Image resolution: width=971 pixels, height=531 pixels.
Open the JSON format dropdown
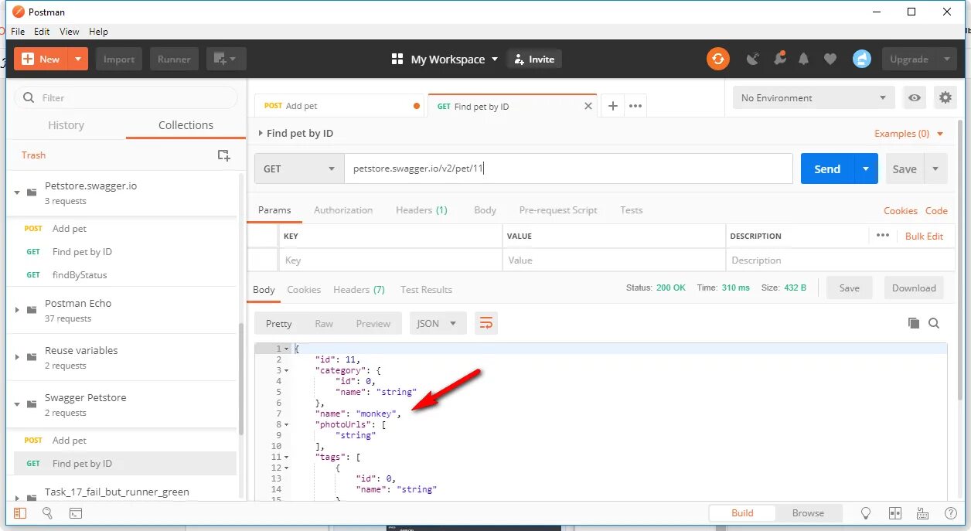pyautogui.click(x=438, y=323)
